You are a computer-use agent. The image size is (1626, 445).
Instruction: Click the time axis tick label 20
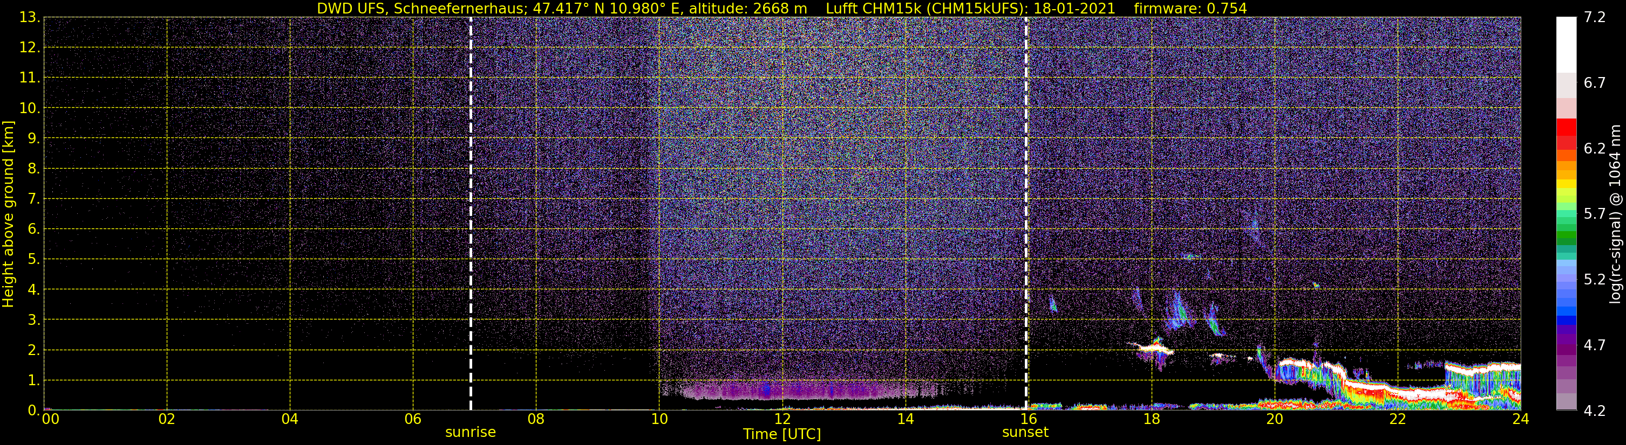pos(1275,419)
